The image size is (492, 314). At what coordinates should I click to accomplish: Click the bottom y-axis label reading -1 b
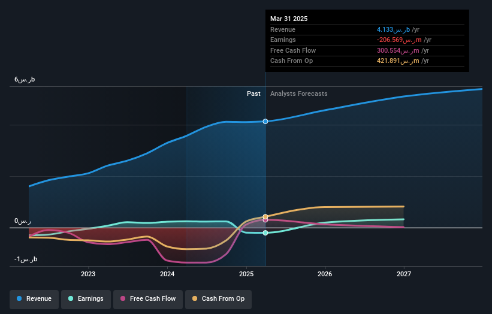[x=26, y=259]
